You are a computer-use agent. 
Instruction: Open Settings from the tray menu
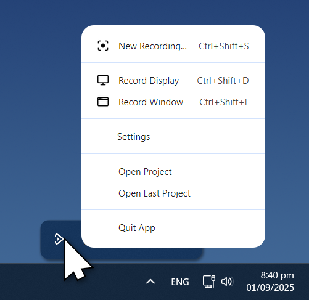(173, 137)
